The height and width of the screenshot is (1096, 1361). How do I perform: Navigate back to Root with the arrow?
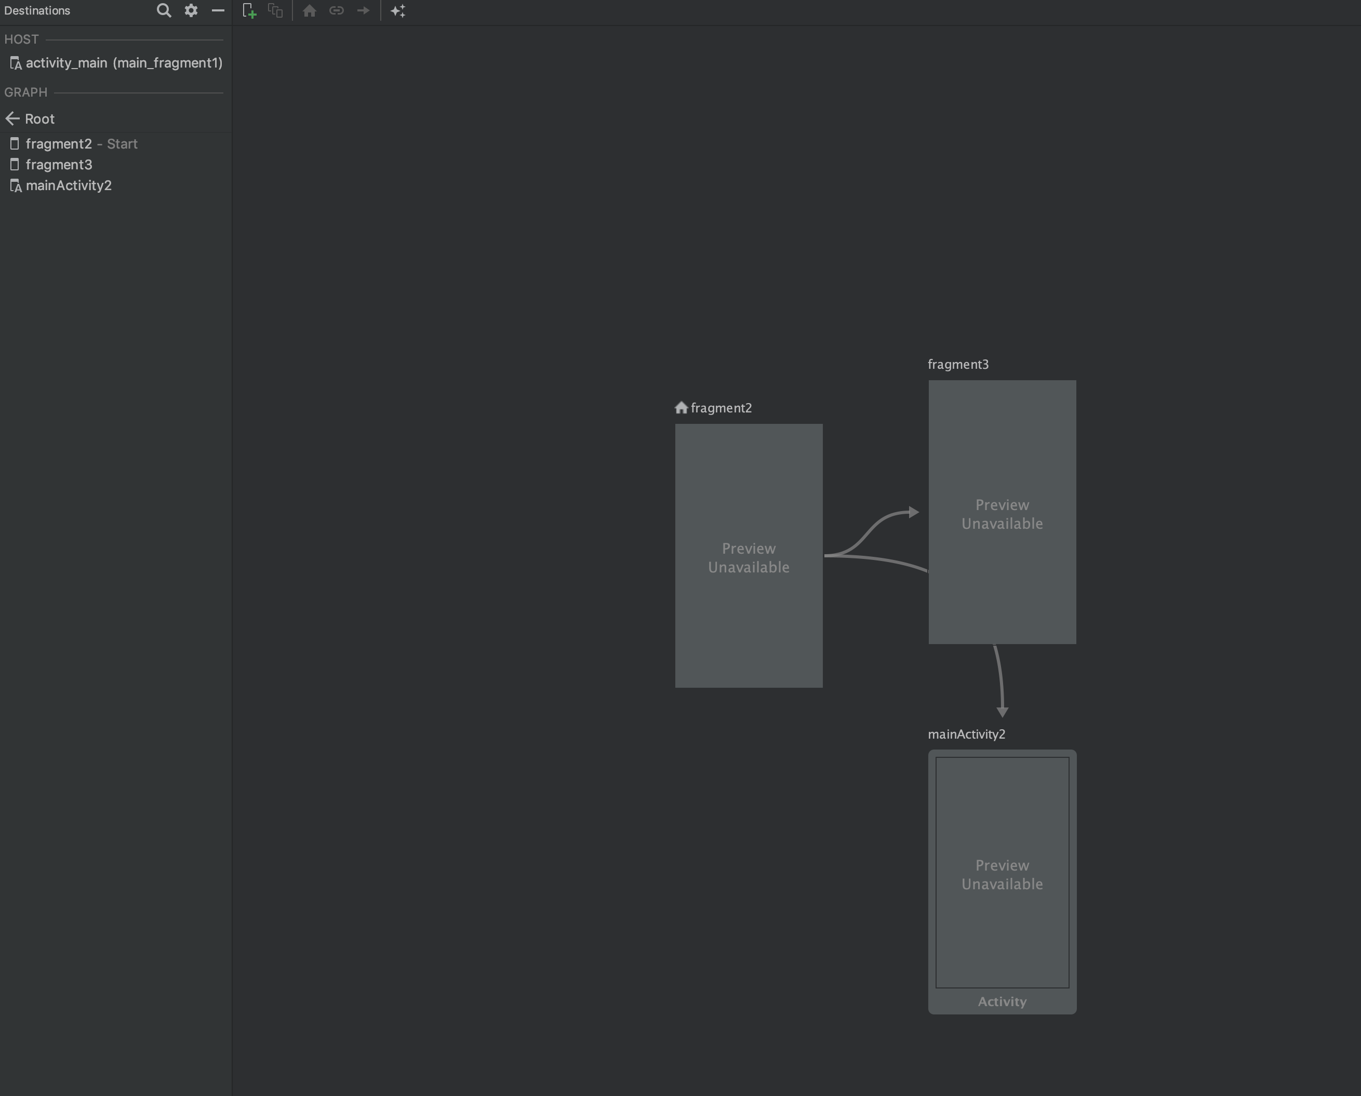coord(12,119)
